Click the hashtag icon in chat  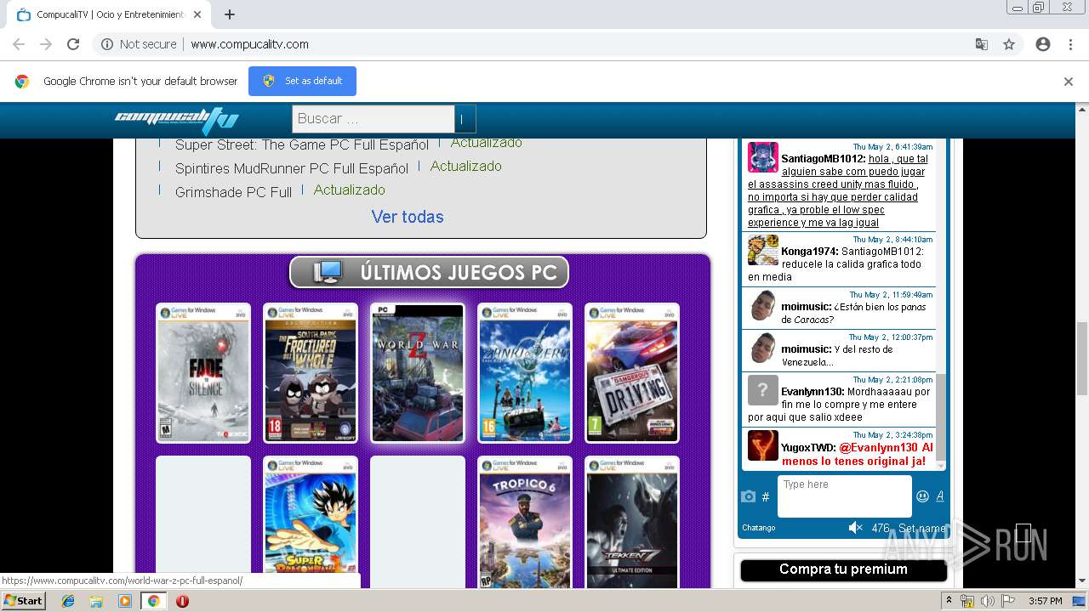point(766,497)
